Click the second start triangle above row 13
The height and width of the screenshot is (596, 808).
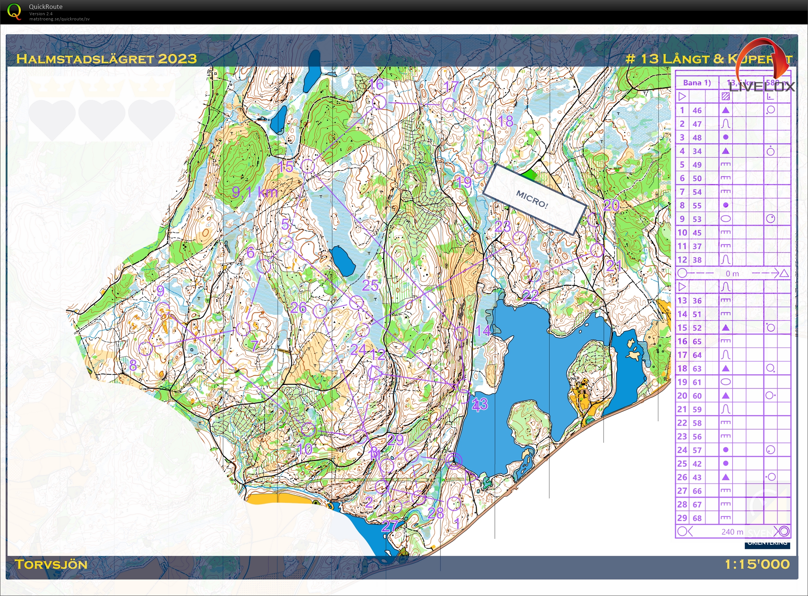pos(682,287)
